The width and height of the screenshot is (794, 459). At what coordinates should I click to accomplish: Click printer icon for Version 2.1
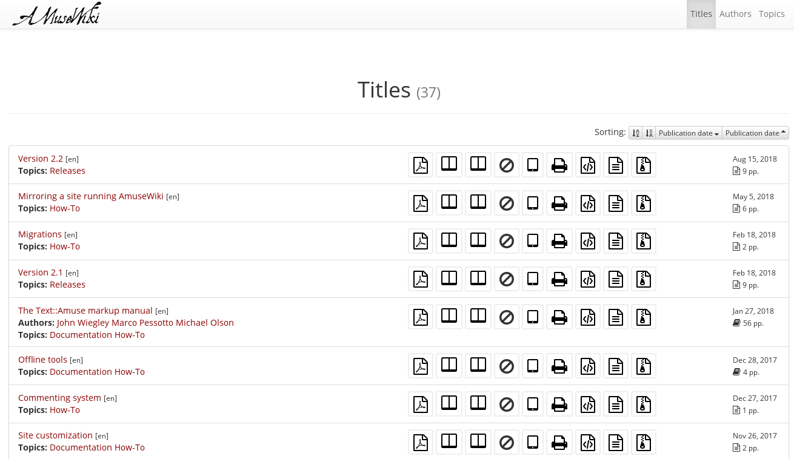559,279
